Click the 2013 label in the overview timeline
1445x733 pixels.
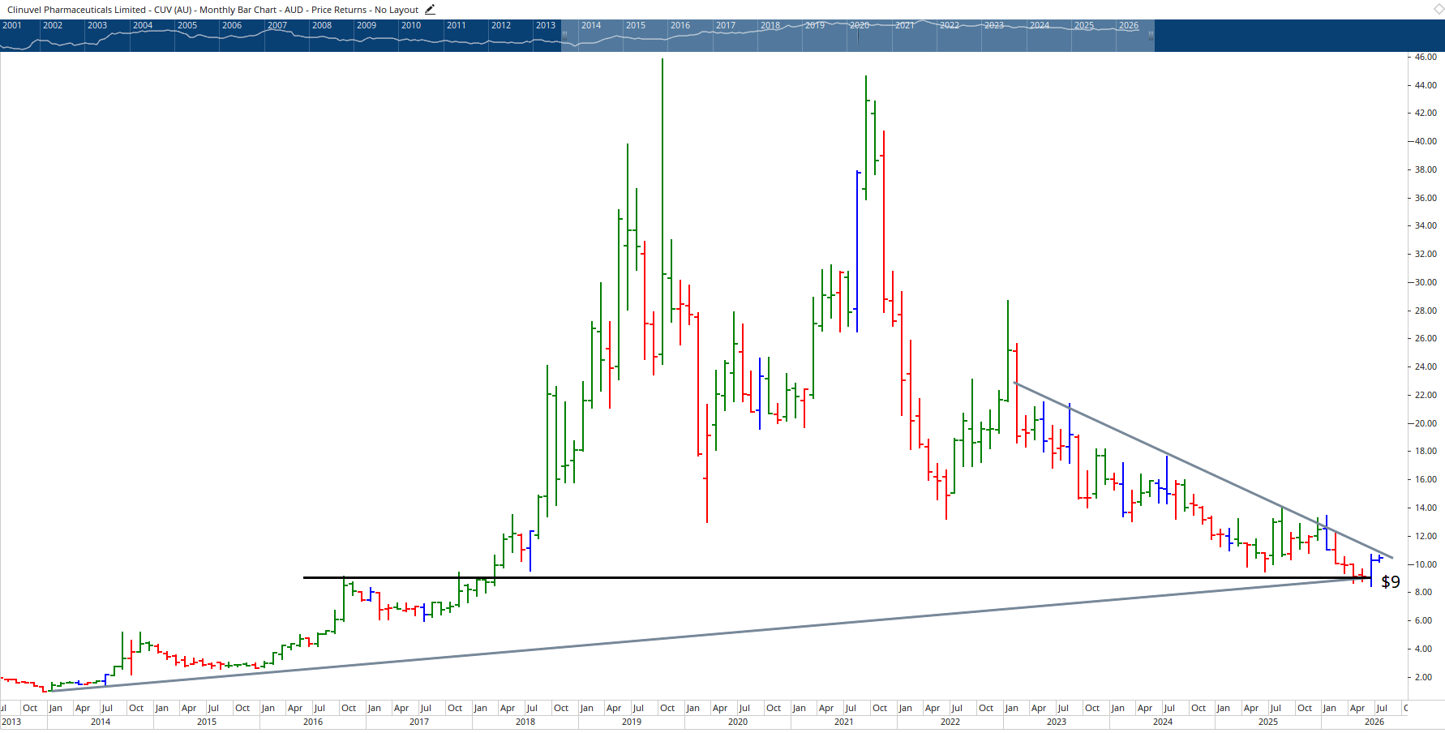pyautogui.click(x=546, y=25)
